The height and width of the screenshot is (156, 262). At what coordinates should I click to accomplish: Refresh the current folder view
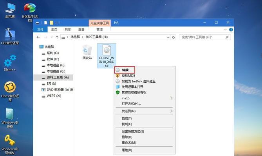click(173, 37)
